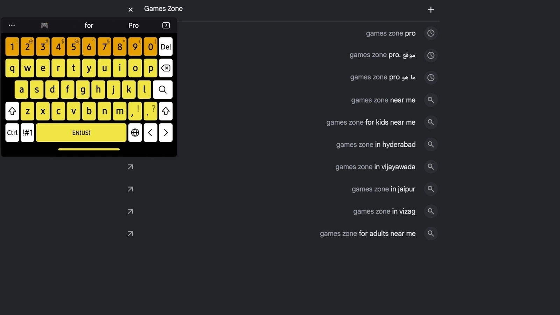Tap the left shift key
This screenshot has height=315, width=560.
(x=12, y=111)
